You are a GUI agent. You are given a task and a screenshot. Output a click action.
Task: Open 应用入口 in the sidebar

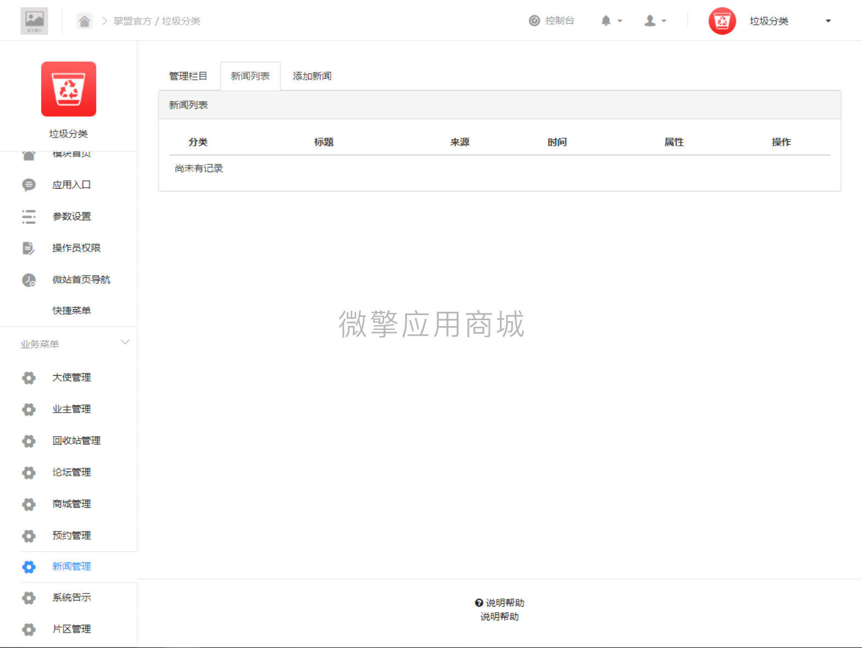[72, 185]
